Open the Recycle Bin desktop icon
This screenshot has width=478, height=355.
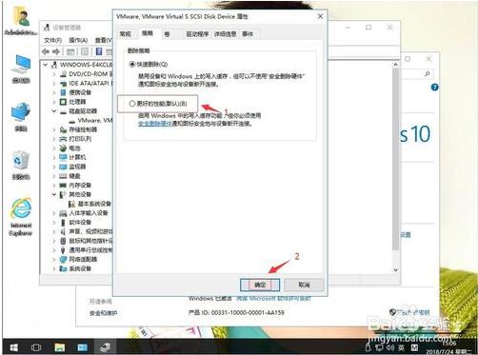click(21, 166)
